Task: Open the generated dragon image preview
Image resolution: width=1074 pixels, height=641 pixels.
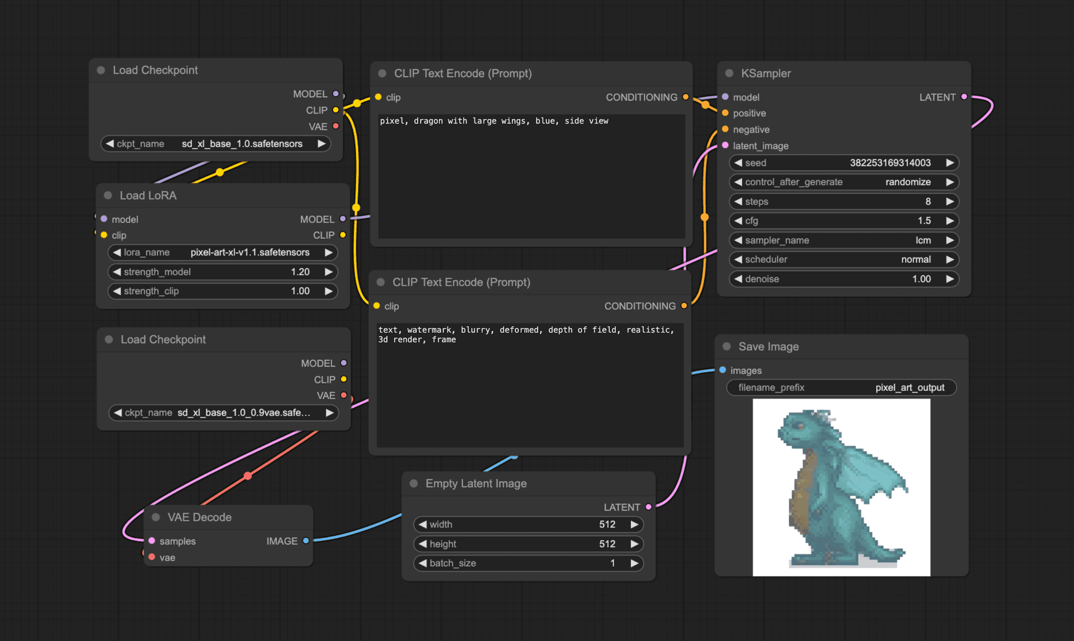Action: coord(841,487)
